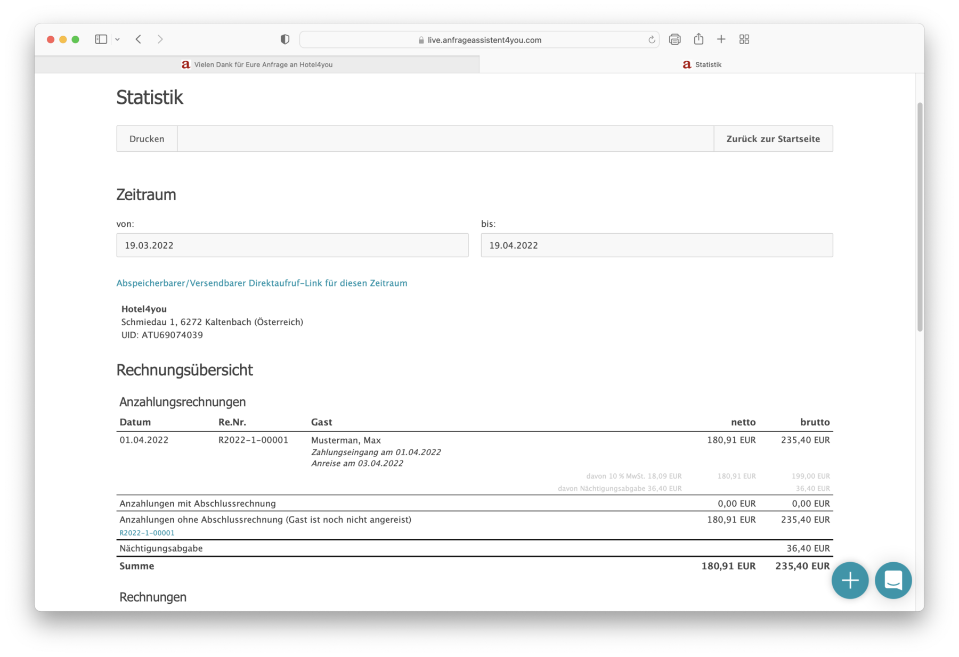This screenshot has width=959, height=657.
Task: Click the lock icon in address bar
Action: pos(421,40)
